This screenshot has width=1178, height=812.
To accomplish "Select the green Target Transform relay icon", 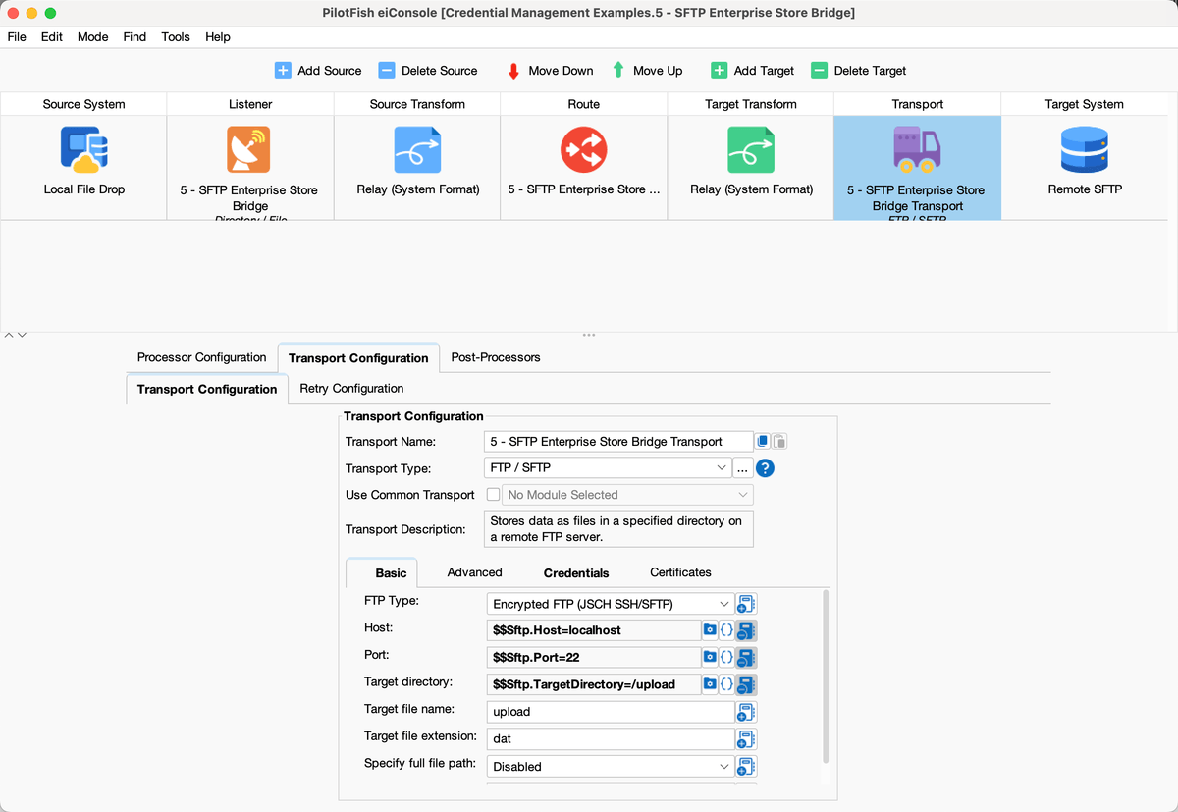I will (x=751, y=150).
